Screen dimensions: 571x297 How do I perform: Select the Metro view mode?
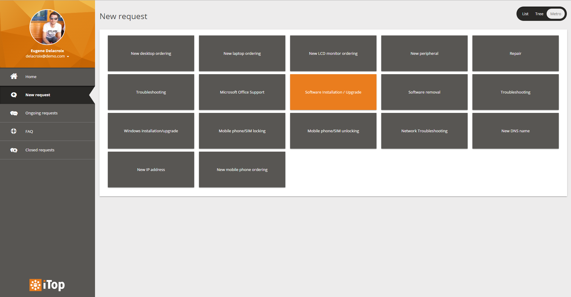pos(556,14)
